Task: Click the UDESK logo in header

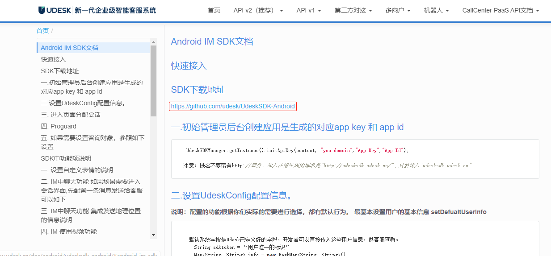Action: tap(97, 10)
